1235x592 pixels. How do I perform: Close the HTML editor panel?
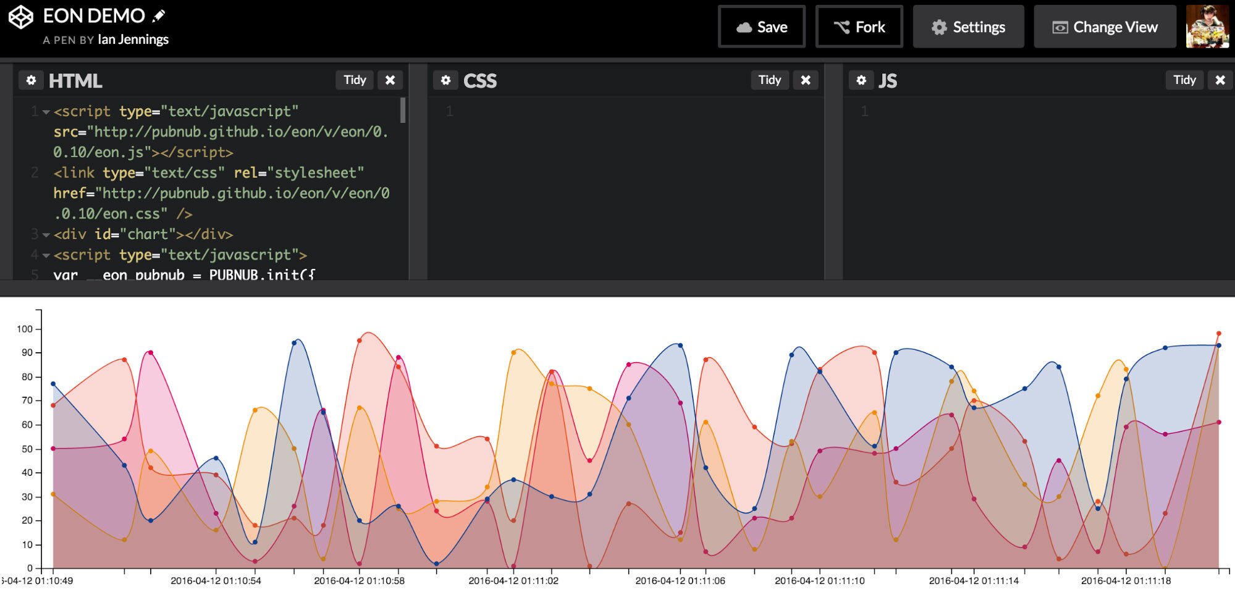(390, 80)
